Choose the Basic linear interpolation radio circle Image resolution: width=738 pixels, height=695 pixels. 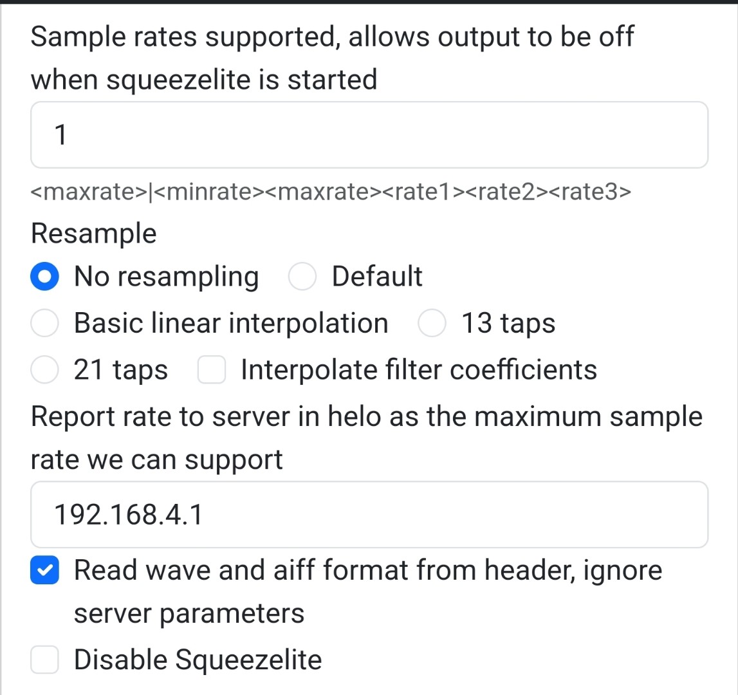click(x=45, y=324)
